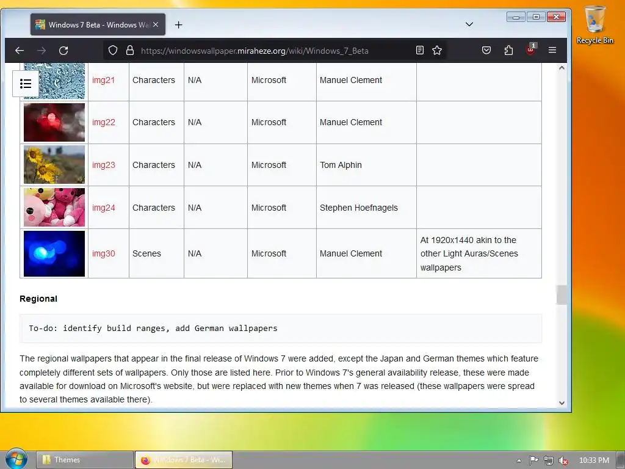Toggle the wiki table of contents
Image resolution: width=625 pixels, height=469 pixels.
tap(26, 84)
